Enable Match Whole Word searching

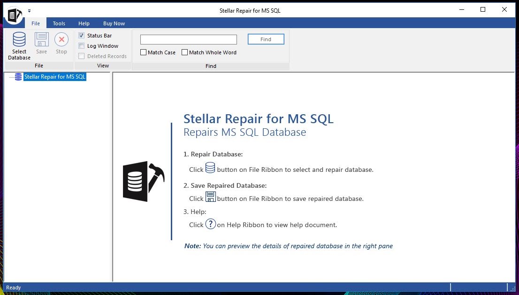pos(184,52)
